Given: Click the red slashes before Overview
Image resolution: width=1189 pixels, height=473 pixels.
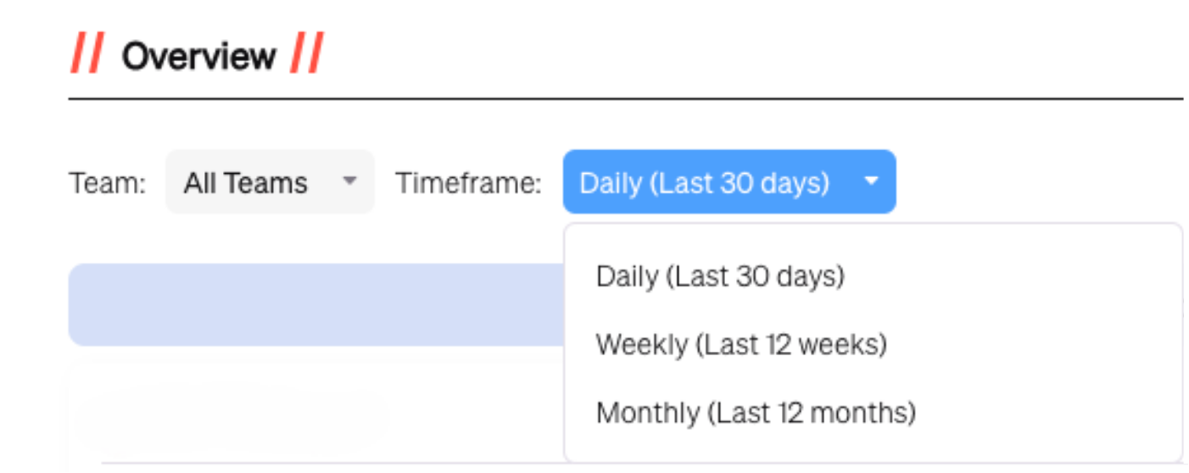Looking at the screenshot, I should 86,56.
